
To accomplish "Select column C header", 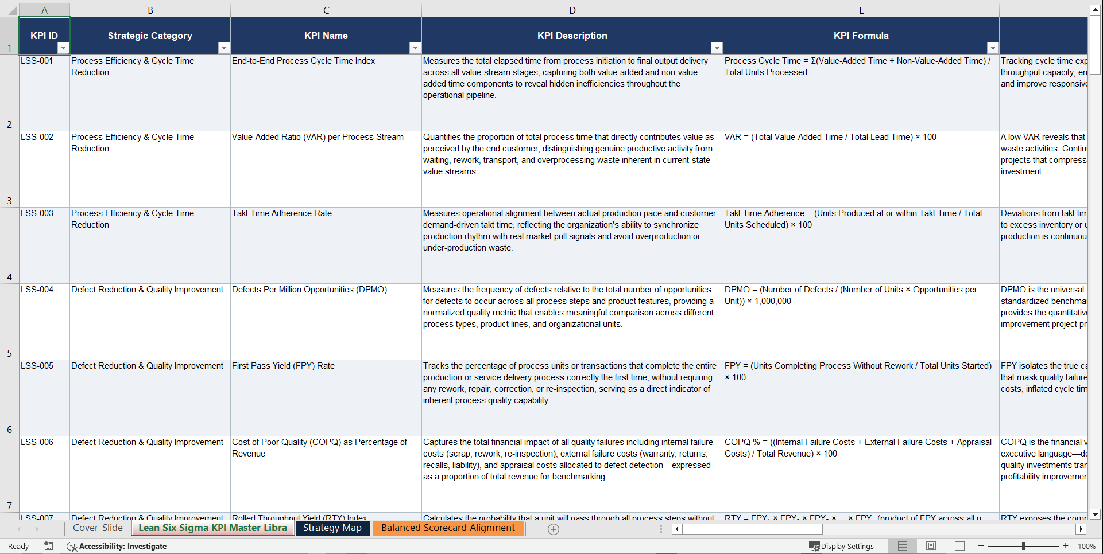I will coord(326,10).
